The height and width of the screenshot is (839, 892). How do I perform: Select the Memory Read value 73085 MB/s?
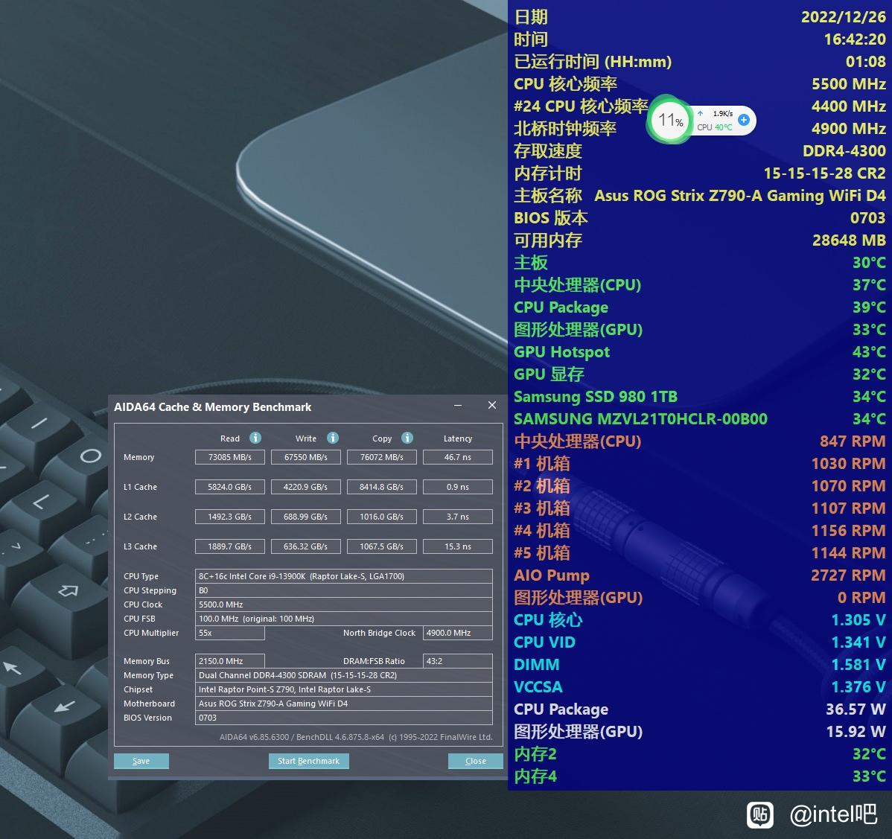230,457
